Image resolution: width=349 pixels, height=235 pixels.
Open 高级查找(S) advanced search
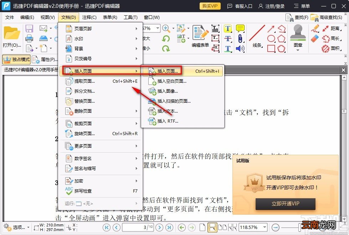click(x=326, y=17)
